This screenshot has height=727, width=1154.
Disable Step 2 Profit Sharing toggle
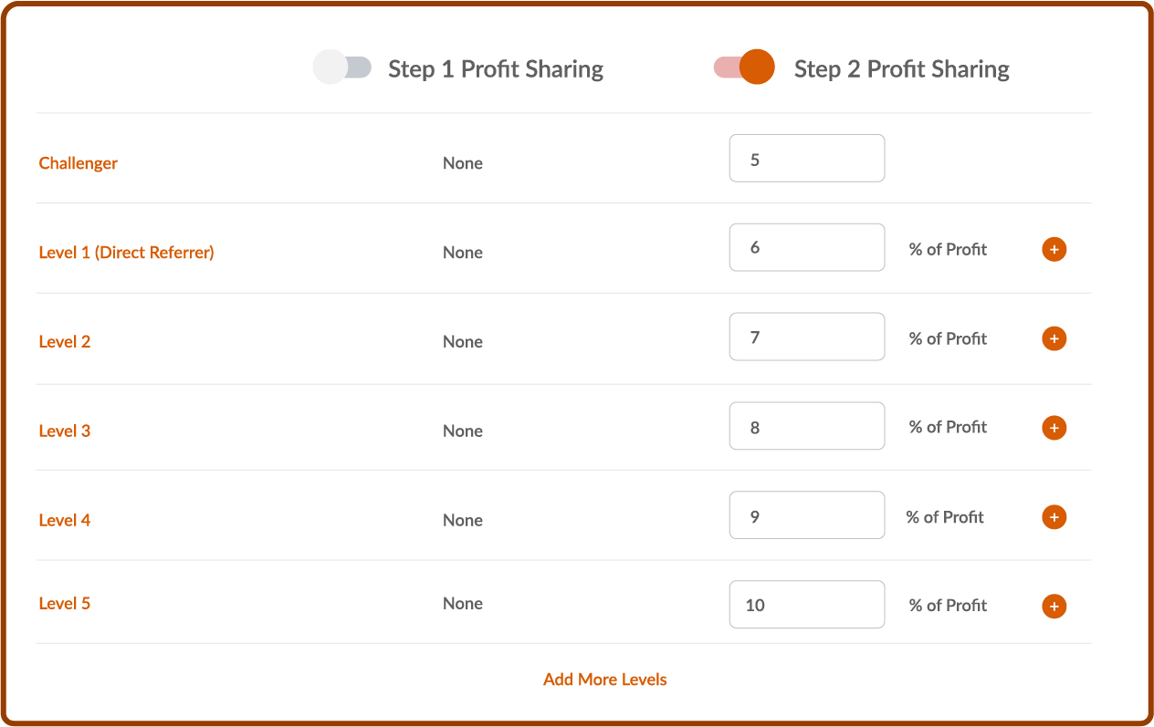coord(744,68)
